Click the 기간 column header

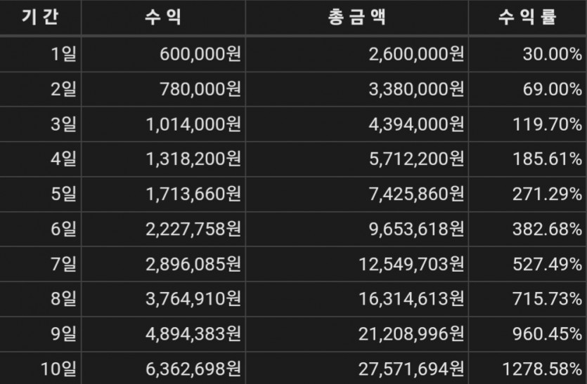(40, 18)
